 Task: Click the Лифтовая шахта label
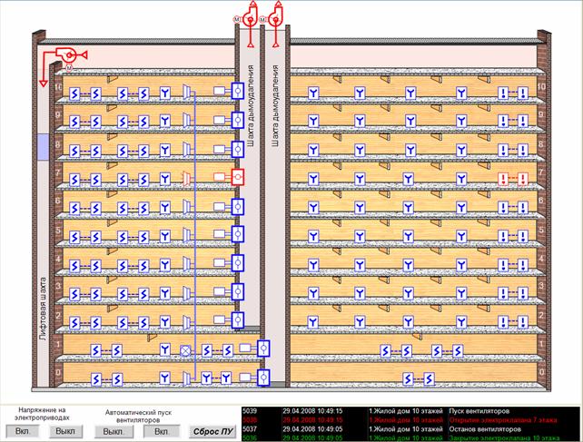(x=43, y=309)
